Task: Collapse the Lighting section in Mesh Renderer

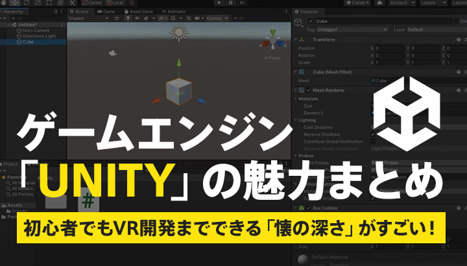Action: point(296,120)
